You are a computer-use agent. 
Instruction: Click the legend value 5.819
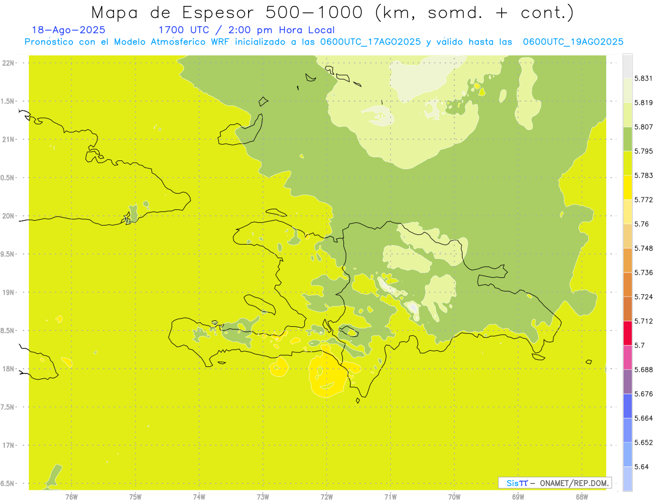coord(643,103)
